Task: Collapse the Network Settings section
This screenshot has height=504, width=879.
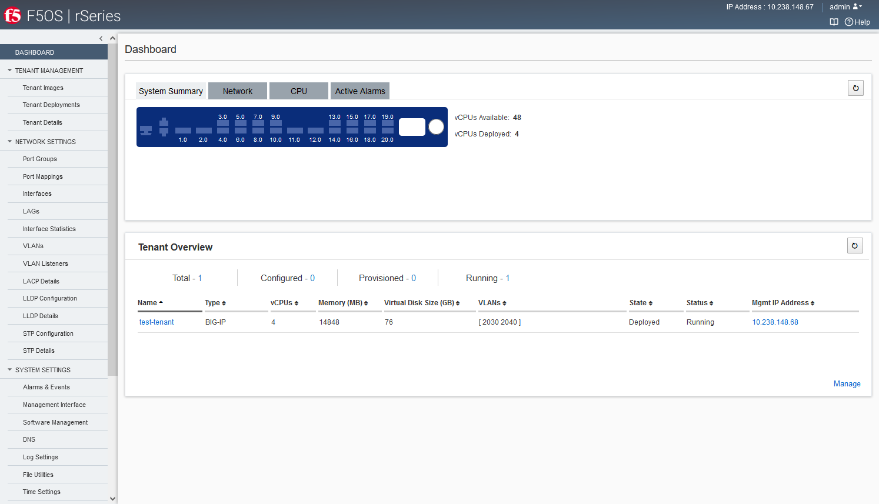Action: pos(10,142)
